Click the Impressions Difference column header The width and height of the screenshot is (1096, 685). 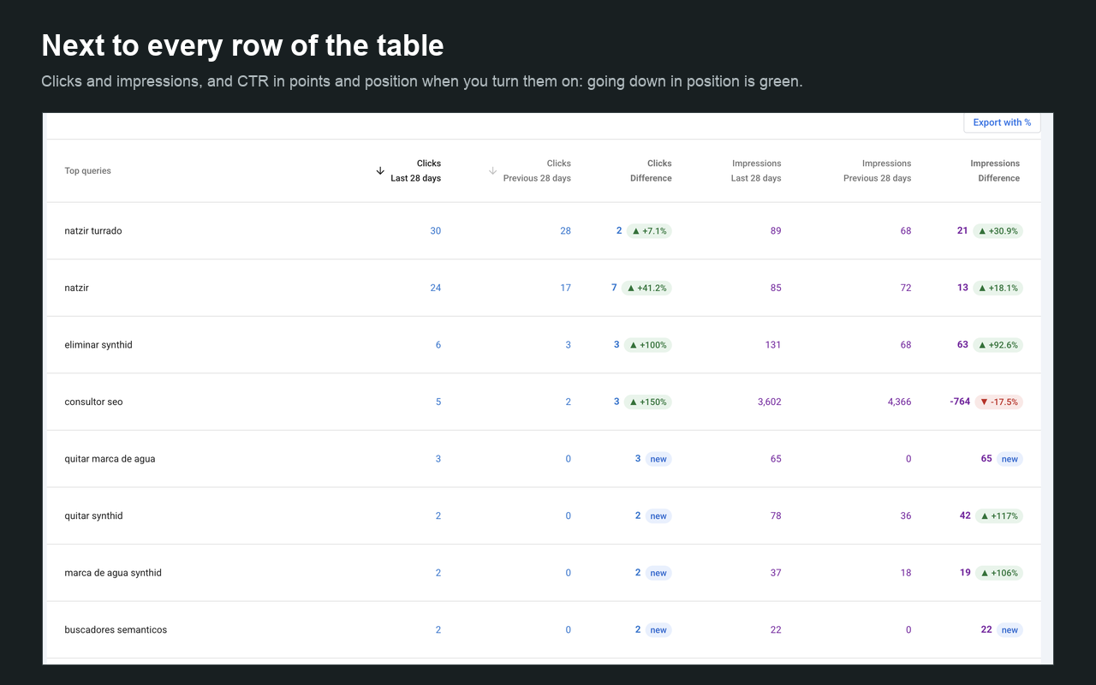(995, 170)
